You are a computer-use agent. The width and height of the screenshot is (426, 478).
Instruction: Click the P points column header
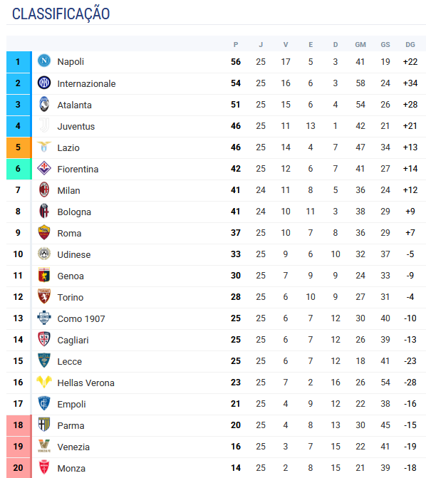pyautogui.click(x=236, y=45)
